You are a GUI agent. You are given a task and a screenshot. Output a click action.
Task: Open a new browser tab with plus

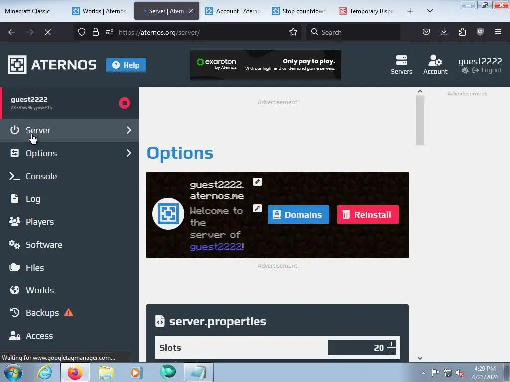pyautogui.click(x=410, y=11)
